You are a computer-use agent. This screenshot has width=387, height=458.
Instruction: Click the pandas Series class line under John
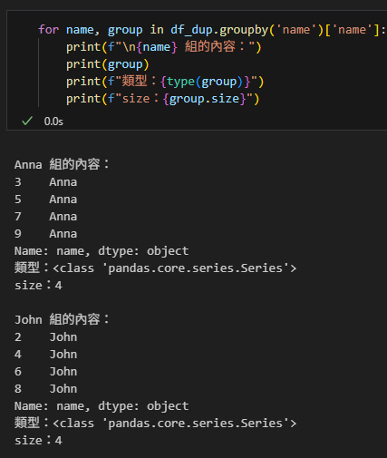point(156,424)
